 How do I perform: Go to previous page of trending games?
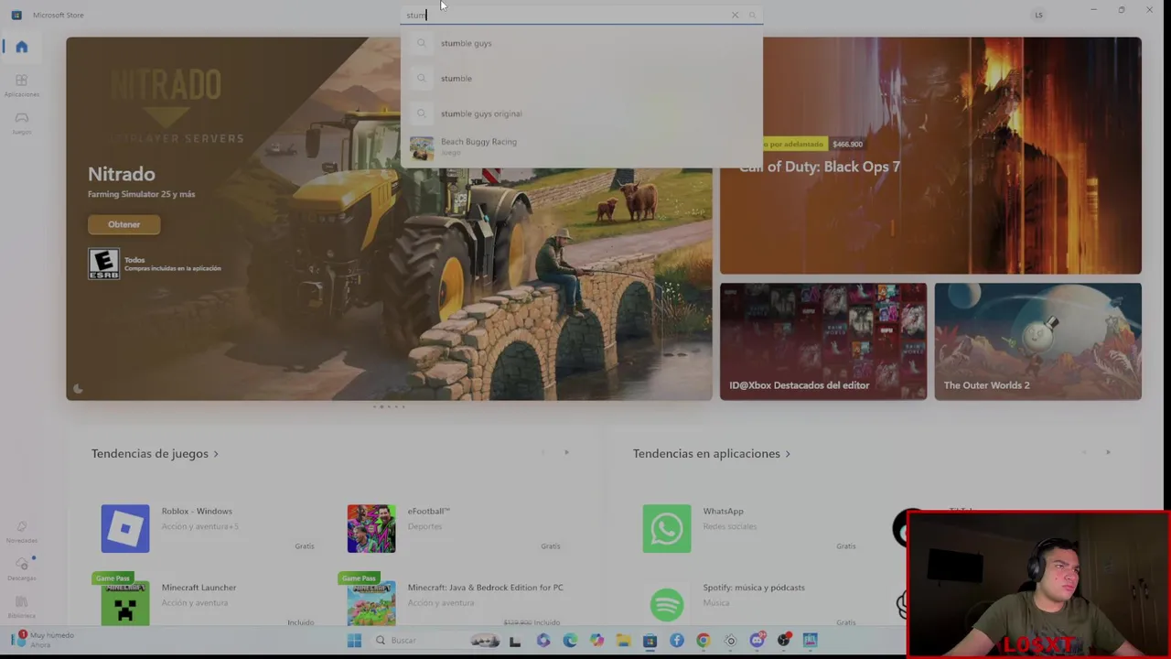click(543, 452)
